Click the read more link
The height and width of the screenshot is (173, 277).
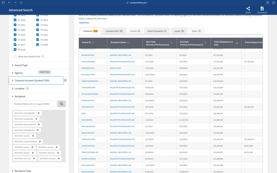click(x=84, y=22)
